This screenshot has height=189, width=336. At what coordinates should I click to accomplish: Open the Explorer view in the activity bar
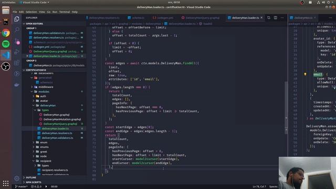pyautogui.click(x=17, y=19)
